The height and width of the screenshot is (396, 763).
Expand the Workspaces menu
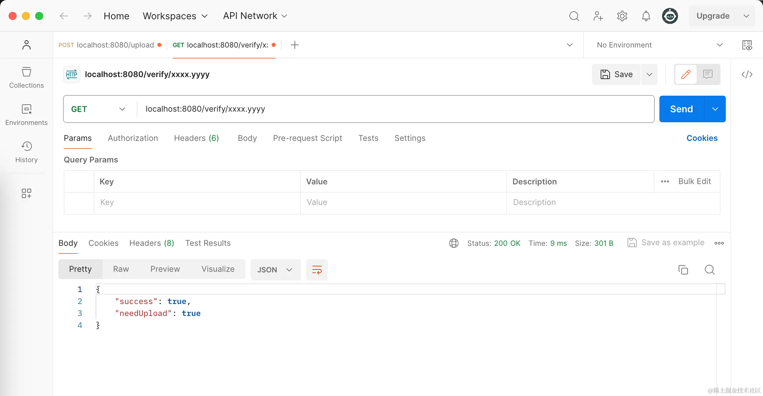[175, 16]
